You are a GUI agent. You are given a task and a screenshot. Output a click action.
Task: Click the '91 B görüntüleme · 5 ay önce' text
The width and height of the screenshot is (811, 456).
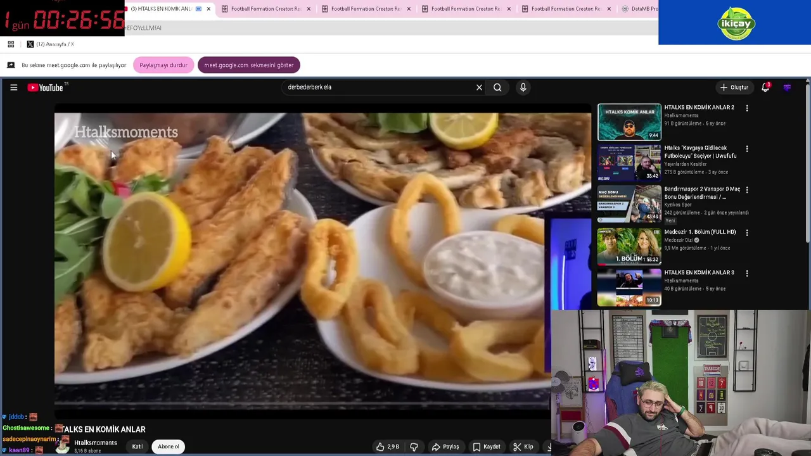694,123
